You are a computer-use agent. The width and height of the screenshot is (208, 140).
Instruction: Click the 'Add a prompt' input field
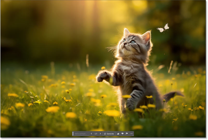81,134
